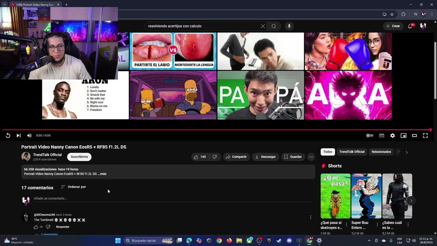
Task: Click the red video progress bar
Action: coord(216,130)
